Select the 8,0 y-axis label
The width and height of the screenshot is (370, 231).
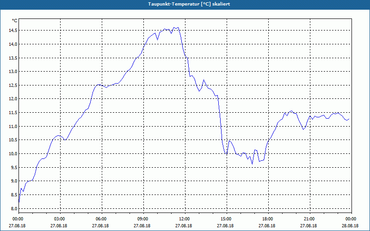(x=14, y=208)
